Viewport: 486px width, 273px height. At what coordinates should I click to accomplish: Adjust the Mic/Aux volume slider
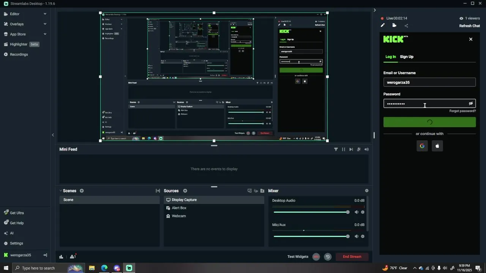(x=311, y=237)
